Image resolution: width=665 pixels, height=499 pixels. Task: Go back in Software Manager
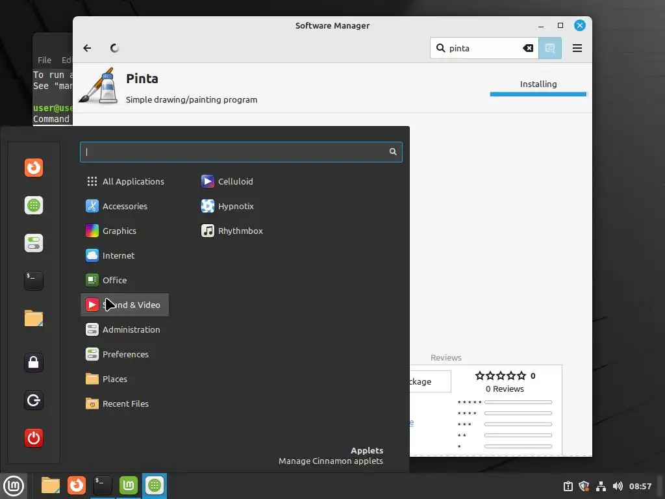coord(87,48)
